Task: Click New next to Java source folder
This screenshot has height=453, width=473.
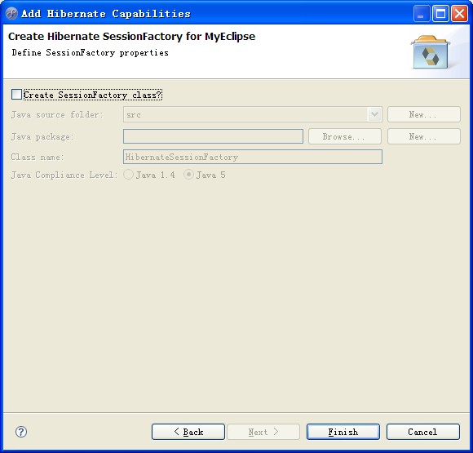Action: 424,114
